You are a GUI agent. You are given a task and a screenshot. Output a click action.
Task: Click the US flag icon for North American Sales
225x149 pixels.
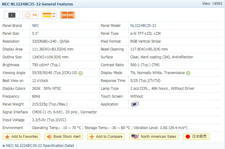[x=135, y=137]
